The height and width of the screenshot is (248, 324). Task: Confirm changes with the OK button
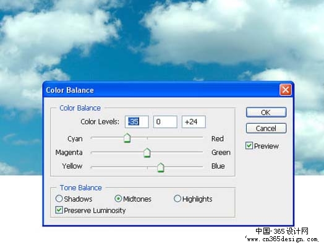[266, 113]
